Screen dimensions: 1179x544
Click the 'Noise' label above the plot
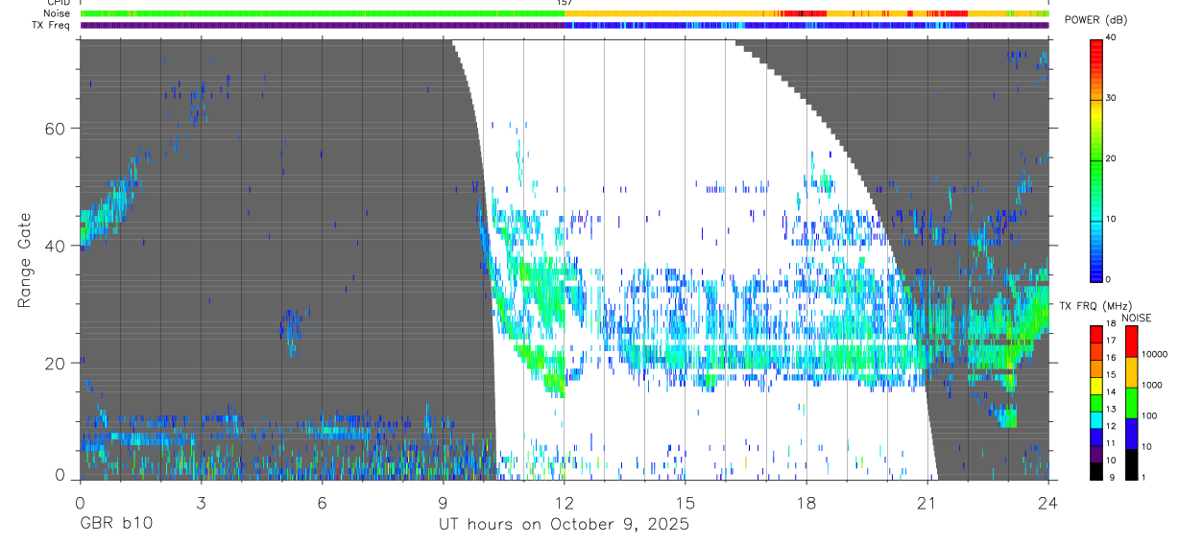(56, 13)
